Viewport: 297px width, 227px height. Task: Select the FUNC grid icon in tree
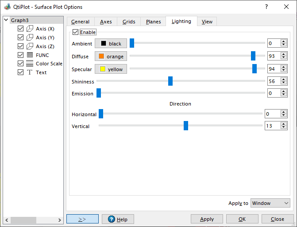pyautogui.click(x=30, y=55)
